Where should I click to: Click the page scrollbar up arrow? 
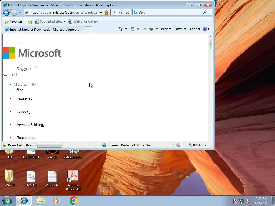210,37
